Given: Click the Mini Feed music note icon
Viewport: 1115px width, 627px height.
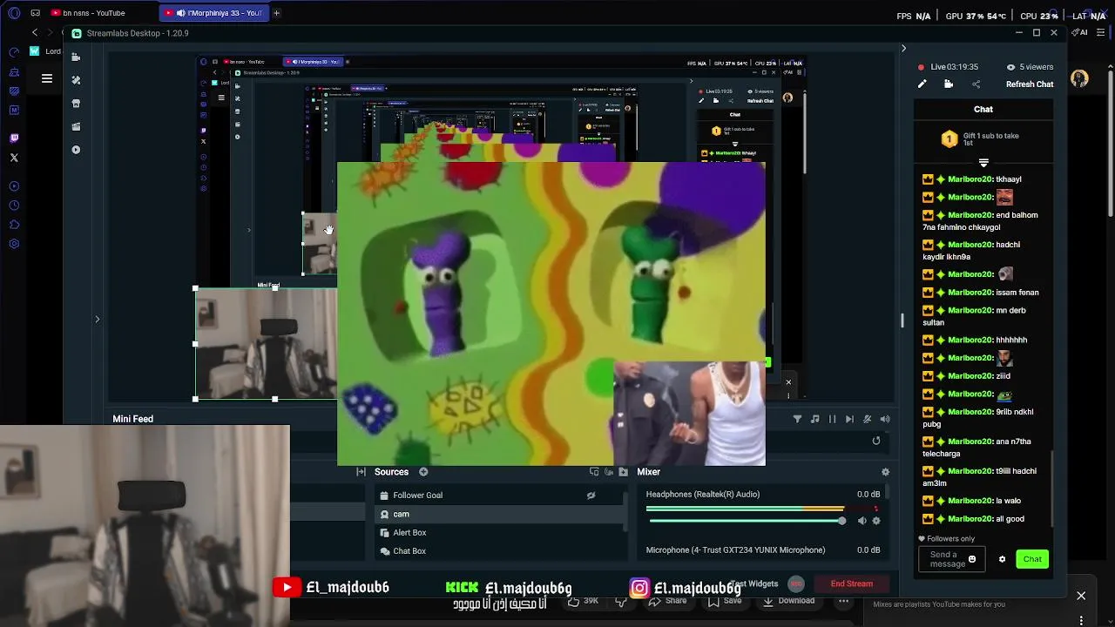Looking at the screenshot, I should pyautogui.click(x=814, y=419).
